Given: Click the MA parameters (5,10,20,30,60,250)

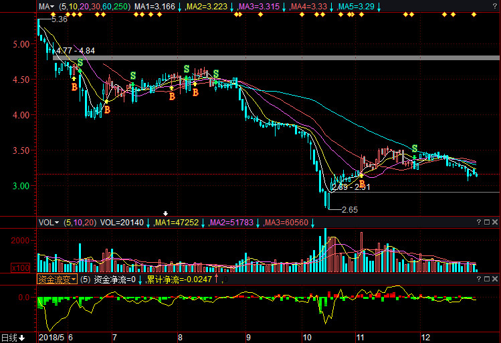Looking at the screenshot, I should [94, 6].
